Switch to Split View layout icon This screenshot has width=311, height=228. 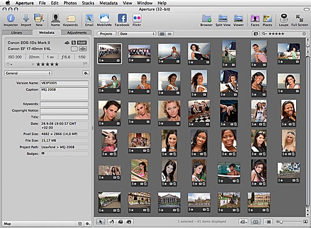click(x=223, y=19)
